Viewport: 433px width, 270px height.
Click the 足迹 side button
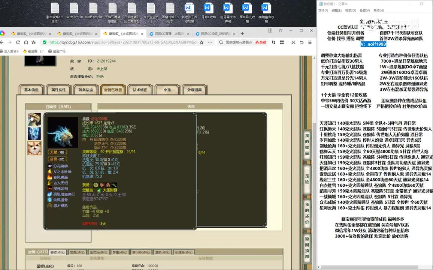point(307,179)
